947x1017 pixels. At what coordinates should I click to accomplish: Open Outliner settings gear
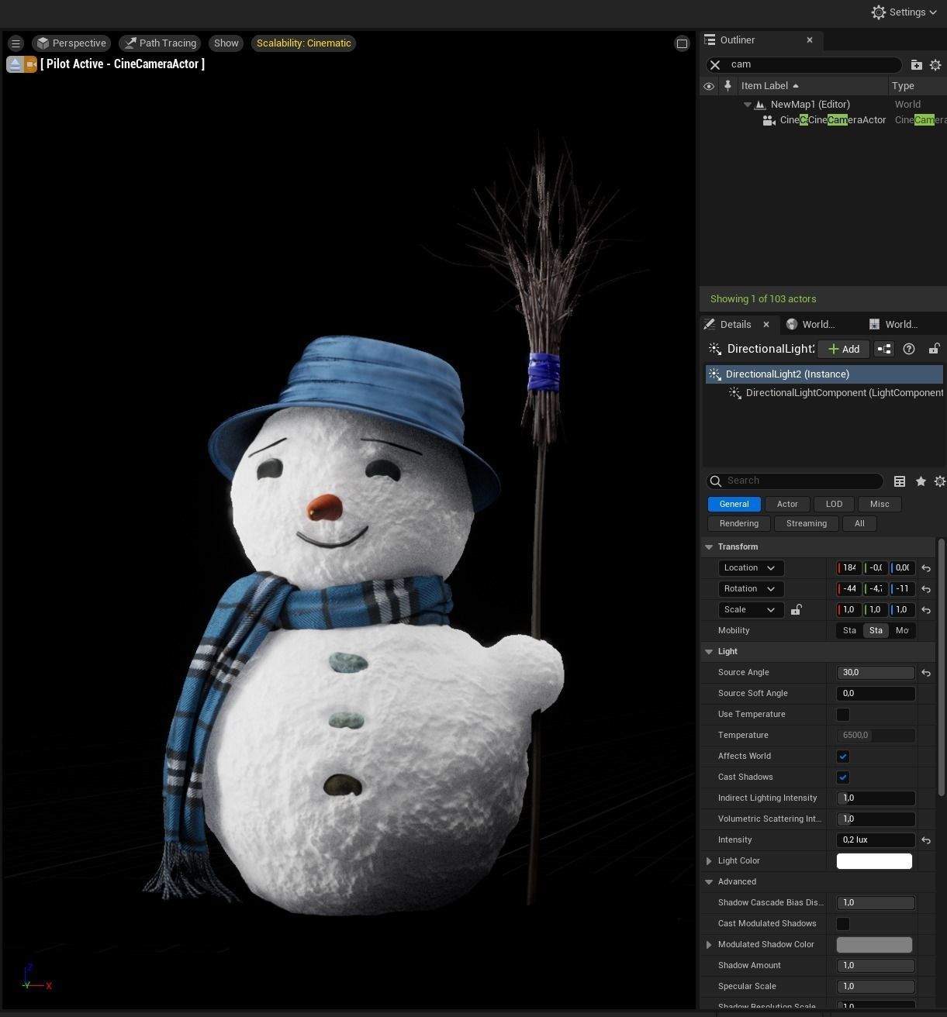click(935, 65)
